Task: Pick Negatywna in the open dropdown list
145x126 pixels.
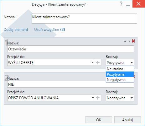Action: click(x=120, y=80)
